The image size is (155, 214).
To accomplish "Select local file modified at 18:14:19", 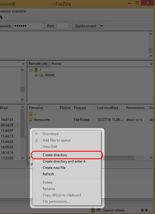I will tap(7, 153).
